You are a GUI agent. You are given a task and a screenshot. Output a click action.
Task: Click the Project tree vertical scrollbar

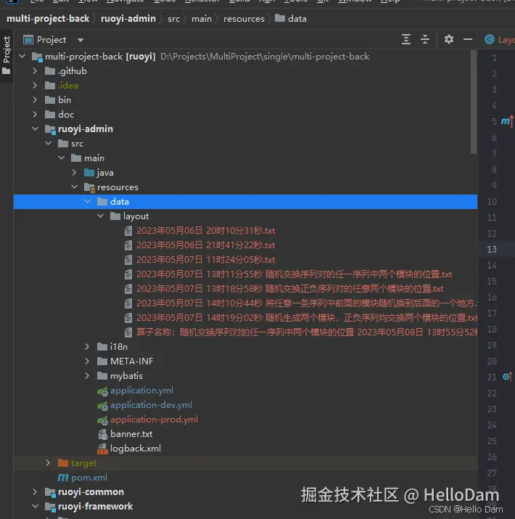474,102
